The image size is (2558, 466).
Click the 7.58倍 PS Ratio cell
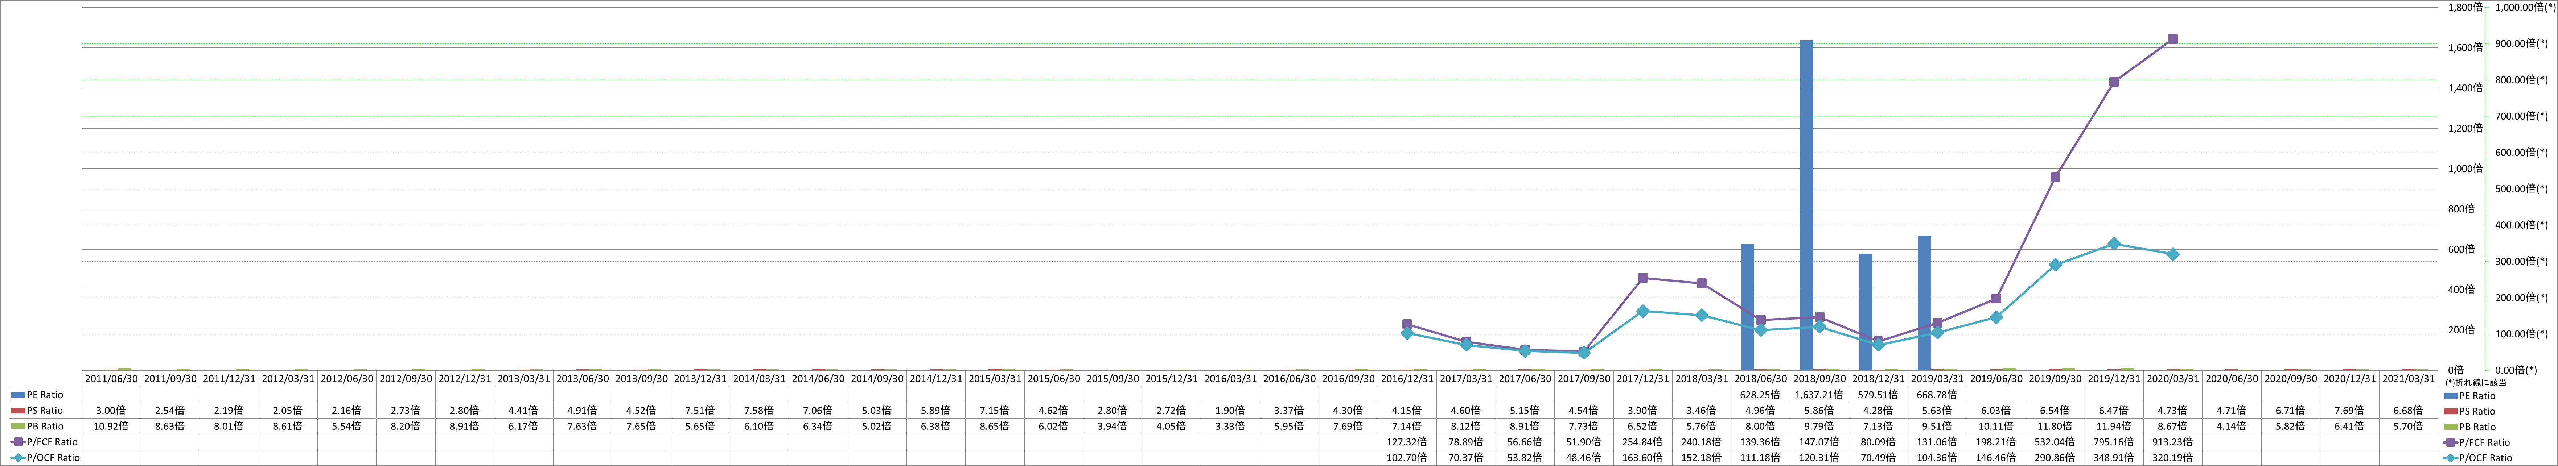click(760, 411)
